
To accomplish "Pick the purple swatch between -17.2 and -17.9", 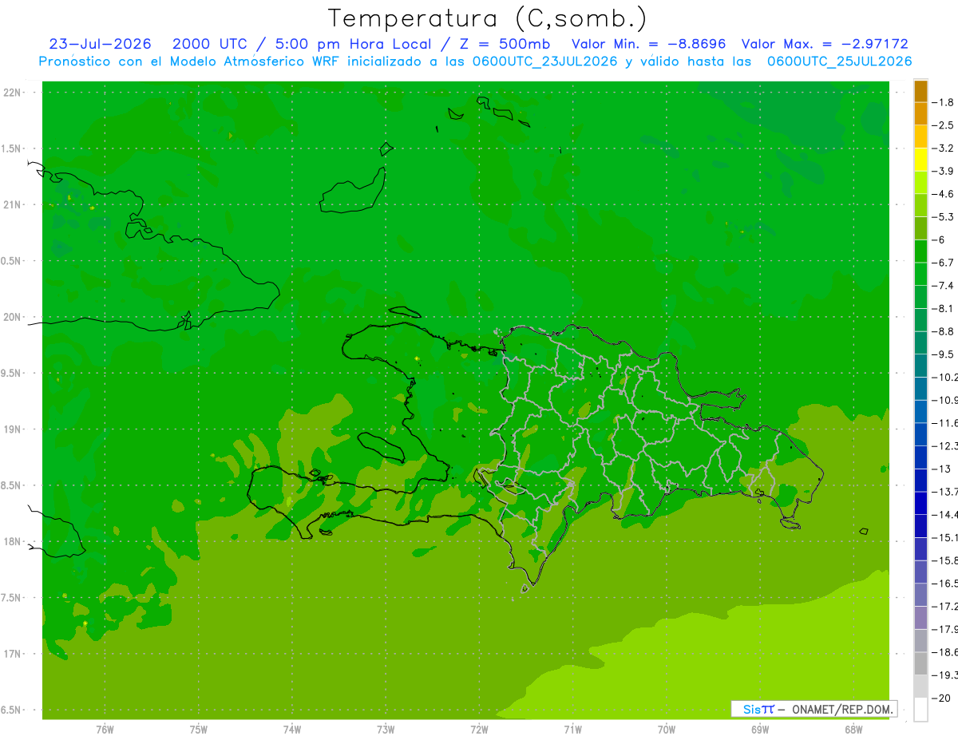I will point(920,618).
